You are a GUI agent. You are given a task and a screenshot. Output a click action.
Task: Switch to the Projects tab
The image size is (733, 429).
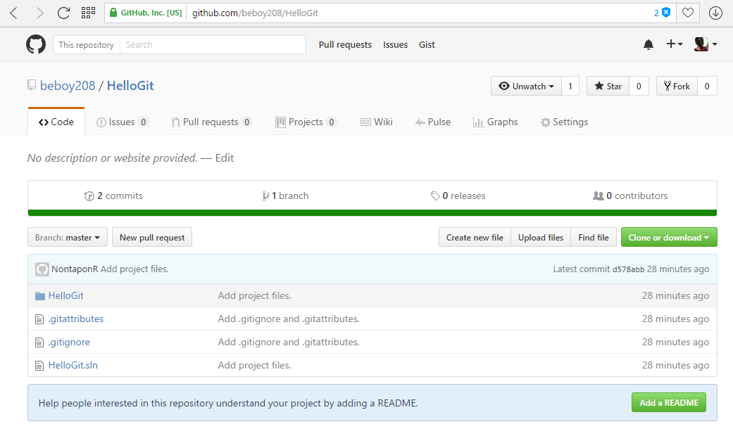pyautogui.click(x=306, y=122)
